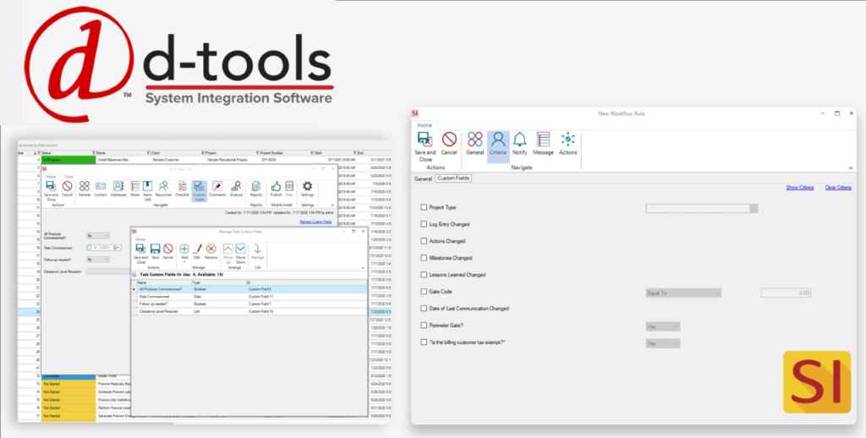Open Checklist icon in Edit Task ribbon

click(183, 189)
